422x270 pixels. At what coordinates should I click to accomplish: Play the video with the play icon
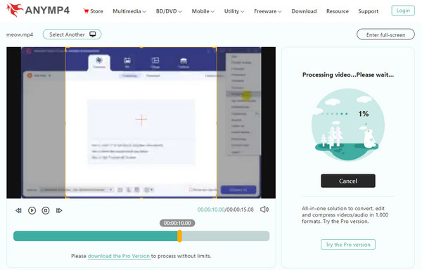32,210
